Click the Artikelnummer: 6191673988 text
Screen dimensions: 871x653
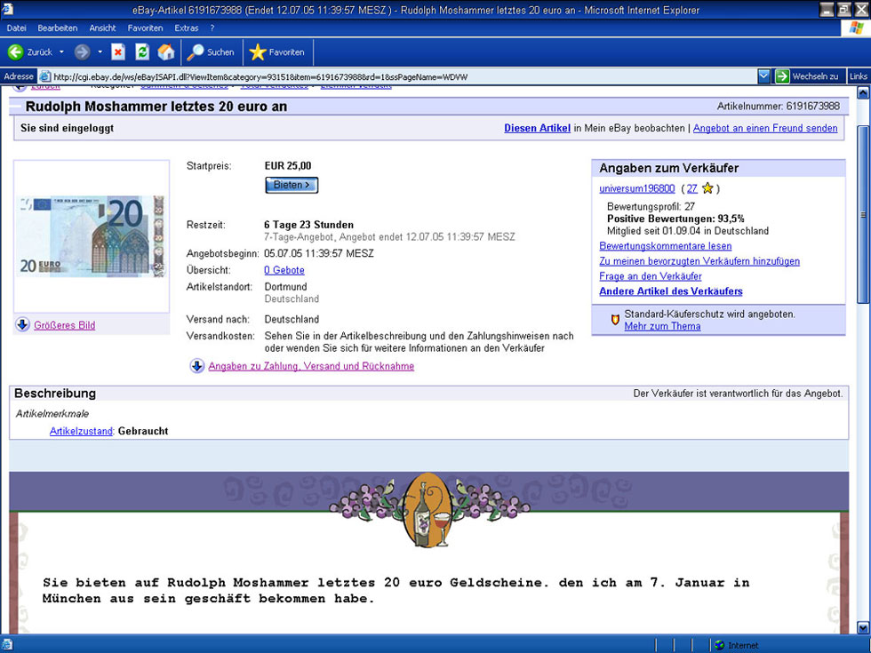point(779,106)
